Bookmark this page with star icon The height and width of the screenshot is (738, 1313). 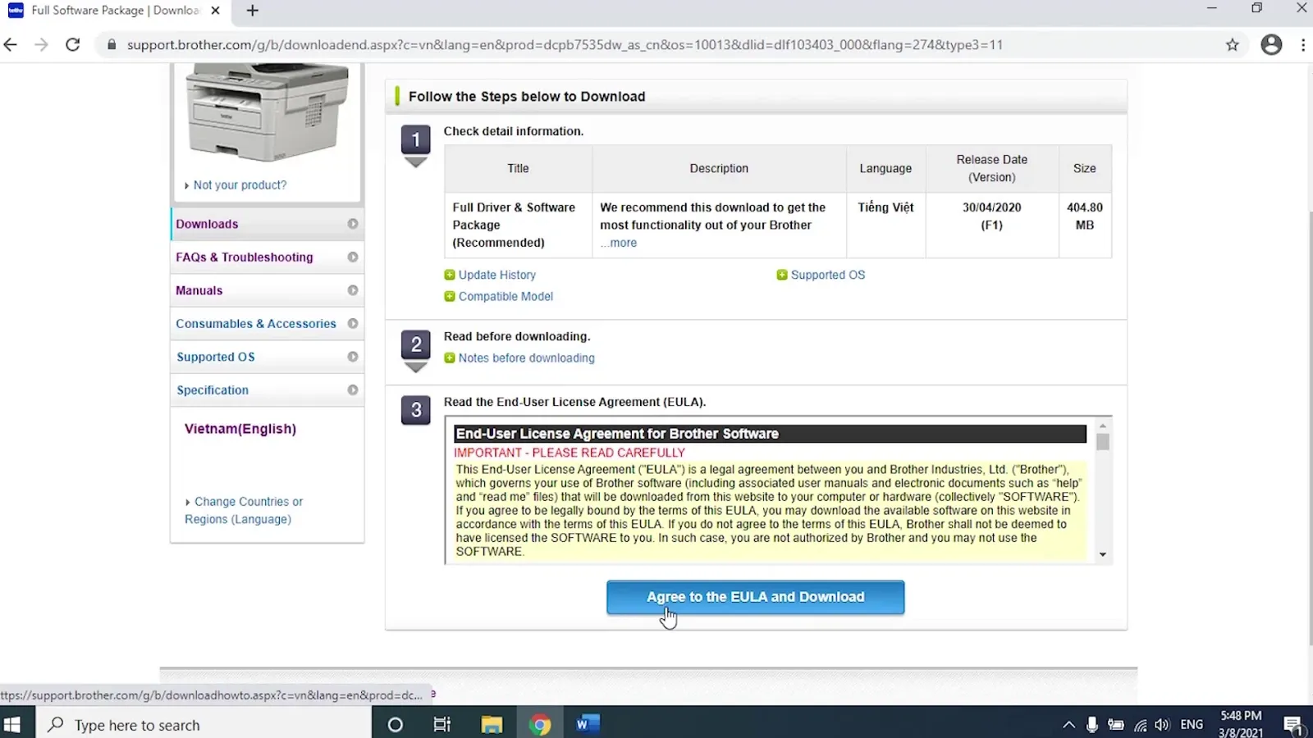pos(1232,45)
